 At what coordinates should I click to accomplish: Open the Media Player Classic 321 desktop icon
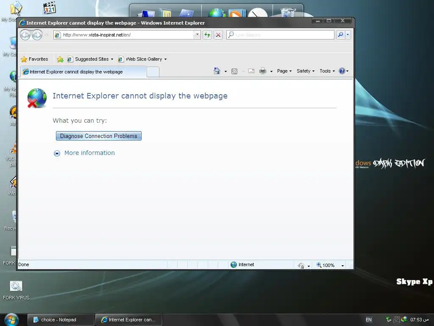pos(50,8)
